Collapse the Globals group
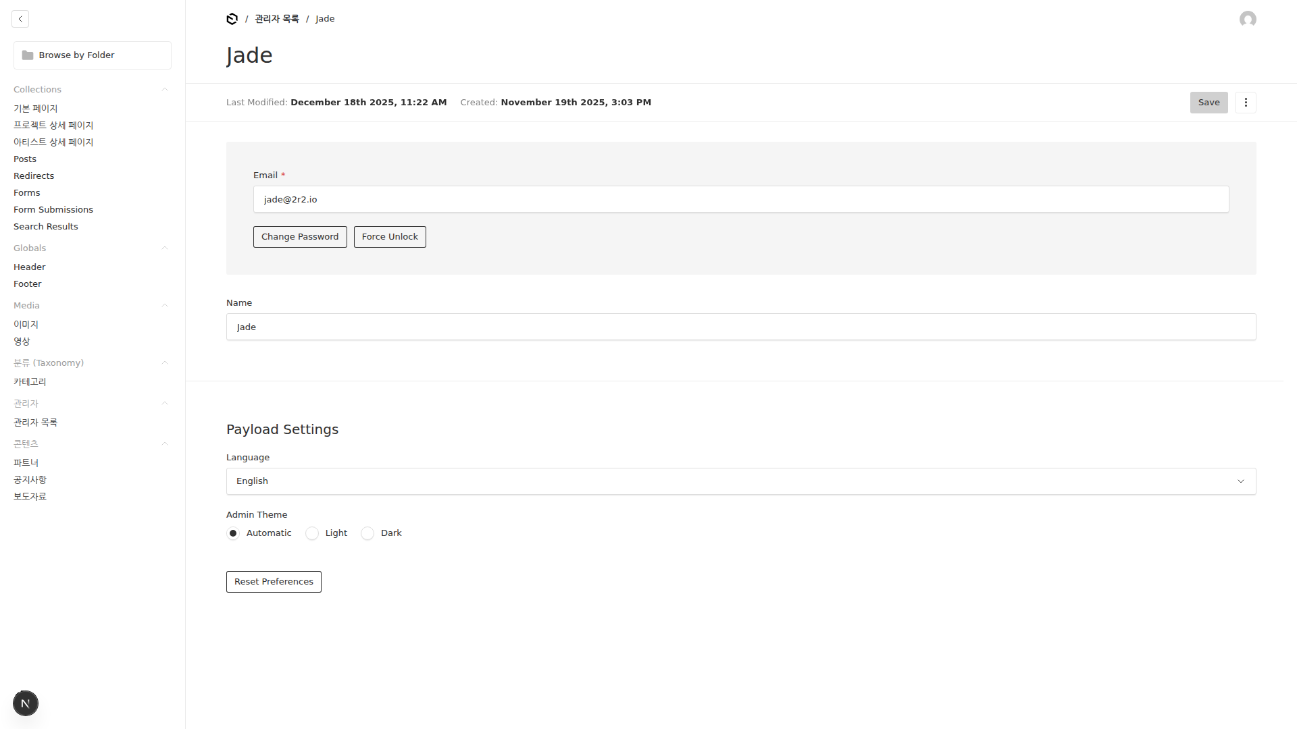The width and height of the screenshot is (1297, 729). pos(164,248)
